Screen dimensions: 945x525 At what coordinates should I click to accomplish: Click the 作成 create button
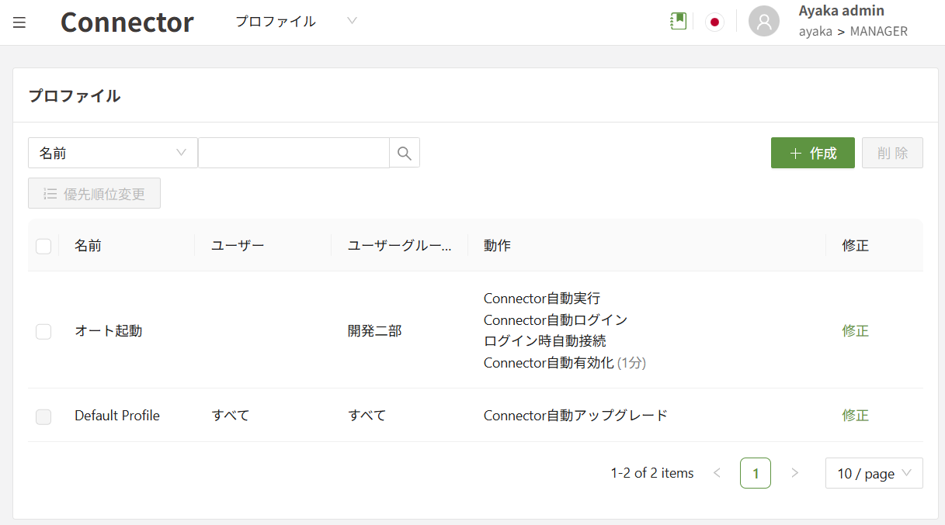point(812,152)
